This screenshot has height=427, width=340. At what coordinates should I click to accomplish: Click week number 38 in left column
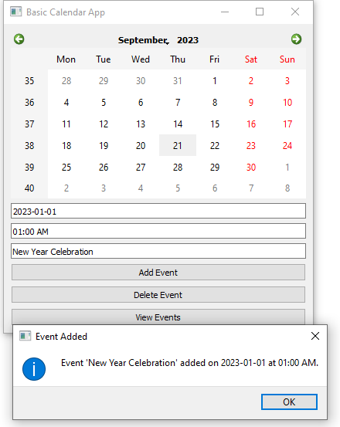tap(29, 145)
